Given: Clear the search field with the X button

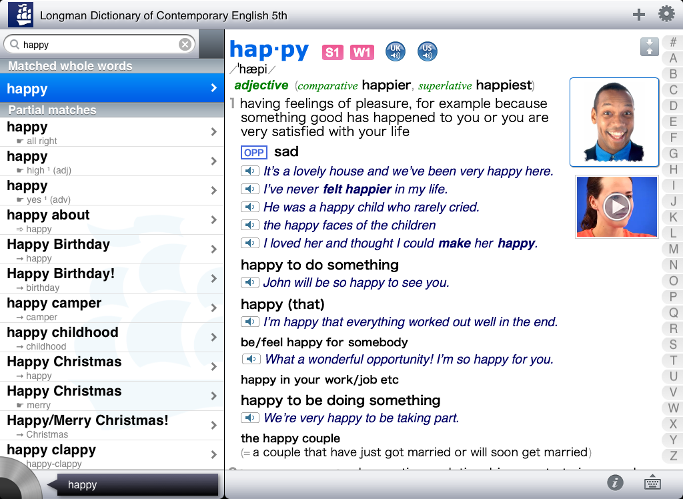Looking at the screenshot, I should coord(185,45).
